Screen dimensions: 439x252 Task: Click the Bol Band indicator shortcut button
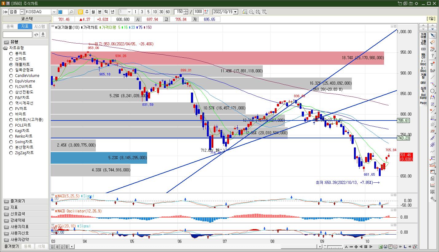[423, 96]
